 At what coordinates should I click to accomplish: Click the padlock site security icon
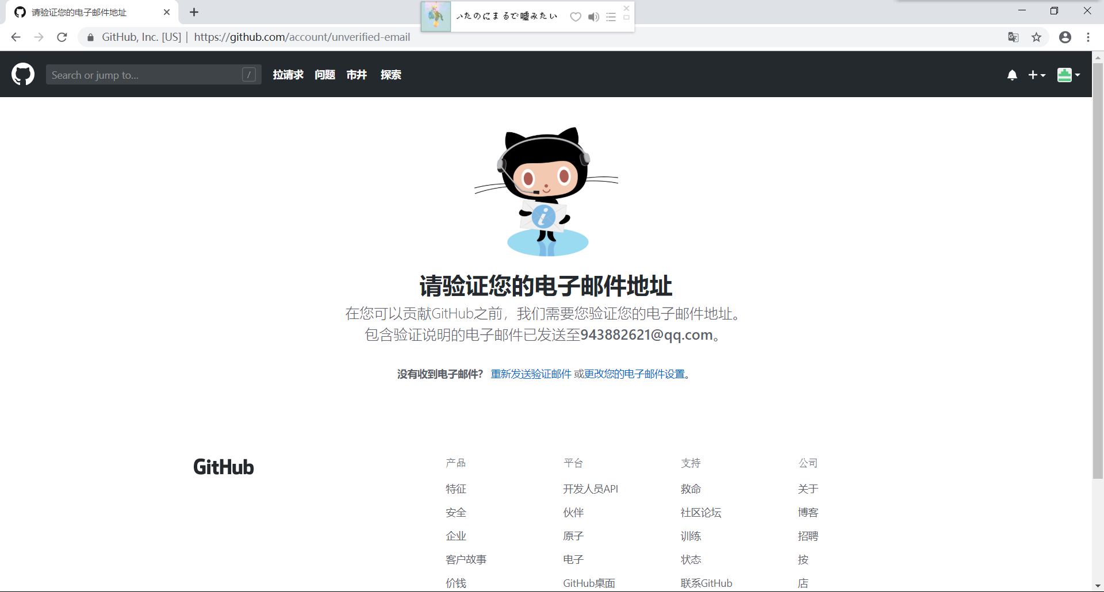(x=90, y=37)
